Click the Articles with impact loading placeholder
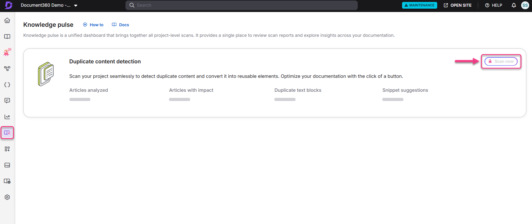The width and height of the screenshot is (532, 224). click(180, 99)
